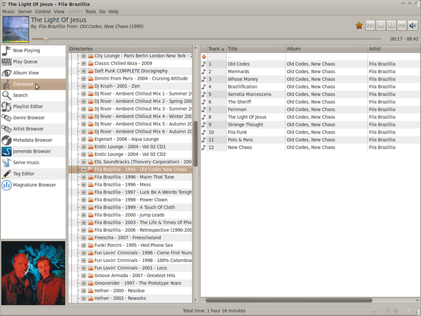Viewport: 421px width, 316px height.
Task: Select the track The Light Of Jesus
Action: (x=310, y=117)
